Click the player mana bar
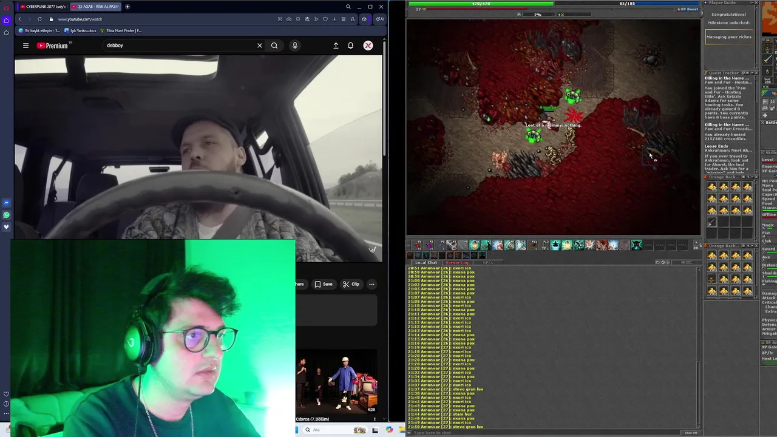 pyautogui.click(x=627, y=4)
